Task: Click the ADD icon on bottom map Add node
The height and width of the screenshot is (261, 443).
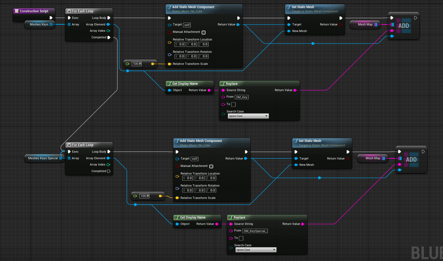Action: pos(411,159)
